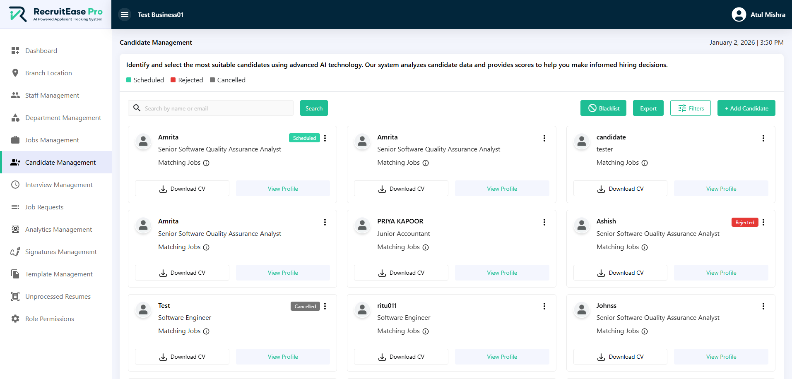Click the Role Permissions gear icon
Viewport: 792px width, 379px height.
(15, 319)
